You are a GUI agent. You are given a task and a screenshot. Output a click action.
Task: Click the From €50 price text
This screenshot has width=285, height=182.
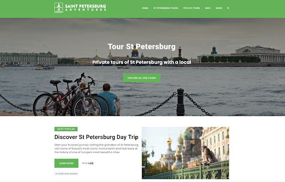tap(88, 163)
